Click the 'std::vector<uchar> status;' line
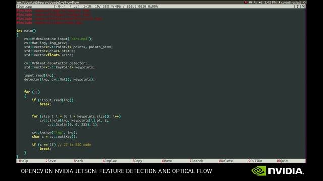323x181 pixels. coord(49,51)
